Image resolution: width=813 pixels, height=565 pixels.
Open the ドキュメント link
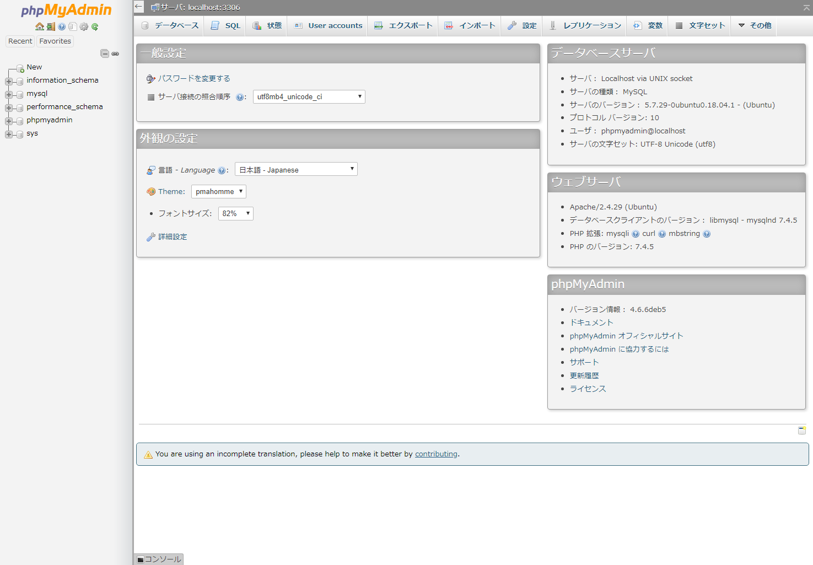tap(591, 323)
